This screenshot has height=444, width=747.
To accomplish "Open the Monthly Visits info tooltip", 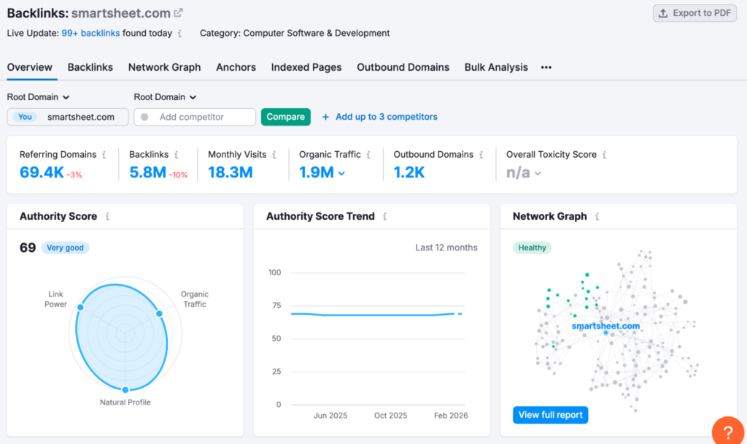I will click(x=275, y=154).
